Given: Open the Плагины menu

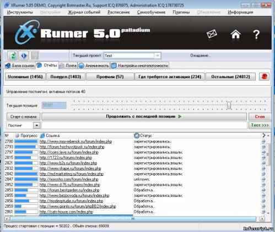Looking at the screenshot, I should (x=181, y=12).
